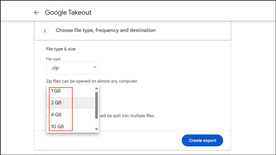Viewport: 276px width, 155px height.
Task: Click the back arrow beside Google Takeout
Action: tap(36, 13)
